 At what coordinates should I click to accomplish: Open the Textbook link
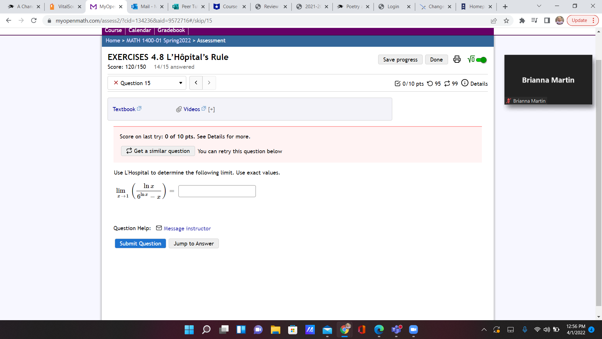[124, 109]
